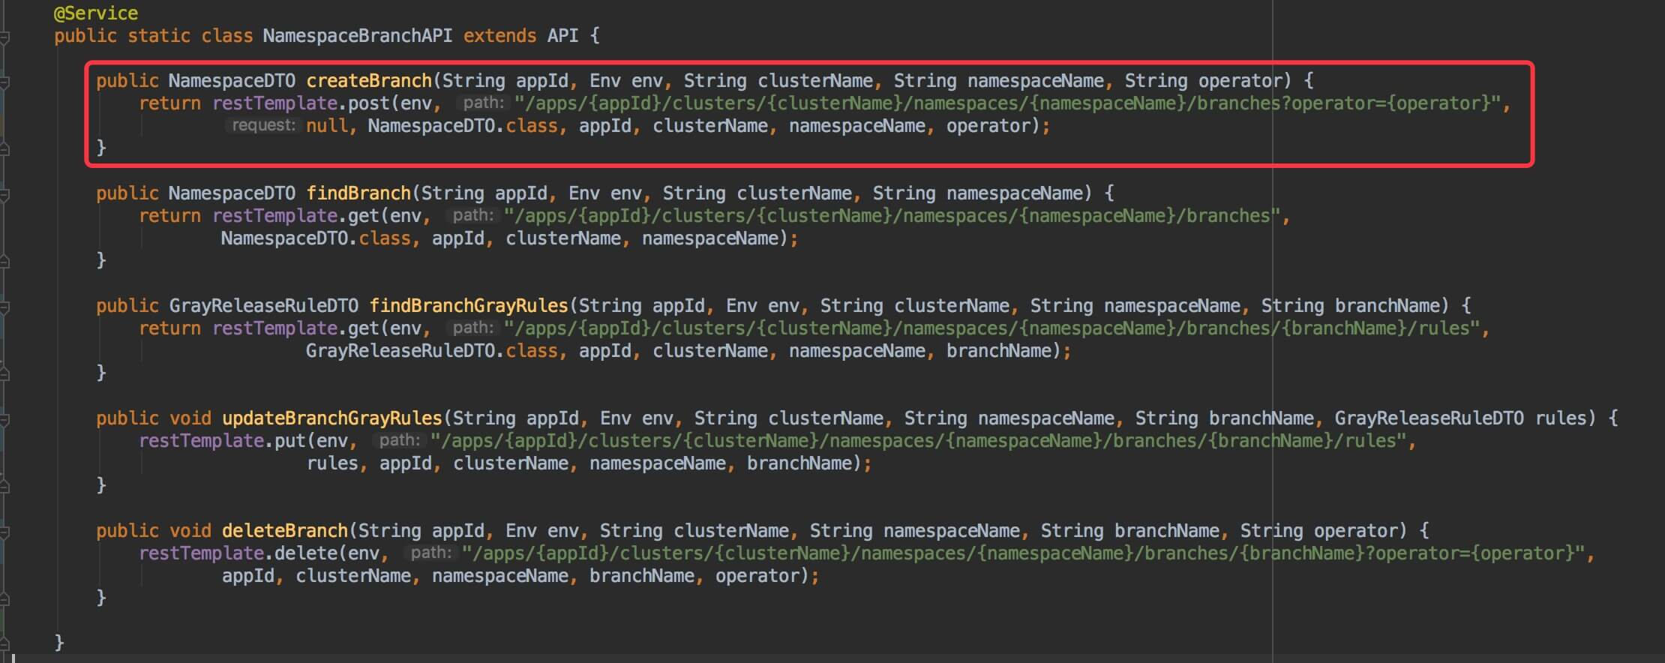Screen dimensions: 1665x663
Task: Click the void keyword of deleteBranch
Action: [x=190, y=531]
